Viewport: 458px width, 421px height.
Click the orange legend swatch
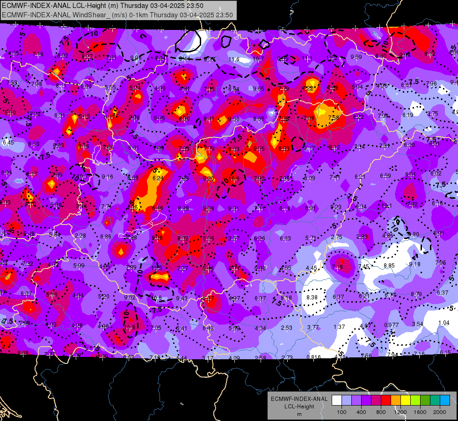tap(396, 400)
